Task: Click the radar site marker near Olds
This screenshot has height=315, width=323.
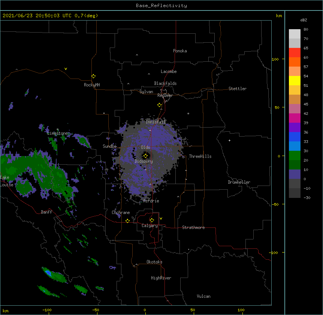Action: (x=145, y=156)
